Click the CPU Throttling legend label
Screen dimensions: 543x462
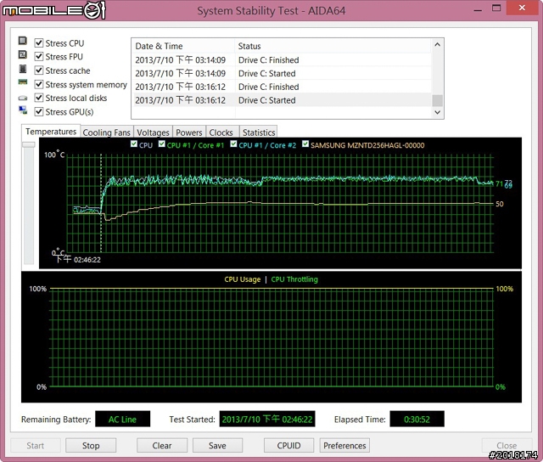coord(294,279)
